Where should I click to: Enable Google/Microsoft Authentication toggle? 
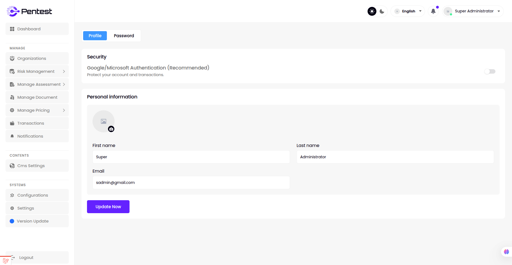click(490, 71)
